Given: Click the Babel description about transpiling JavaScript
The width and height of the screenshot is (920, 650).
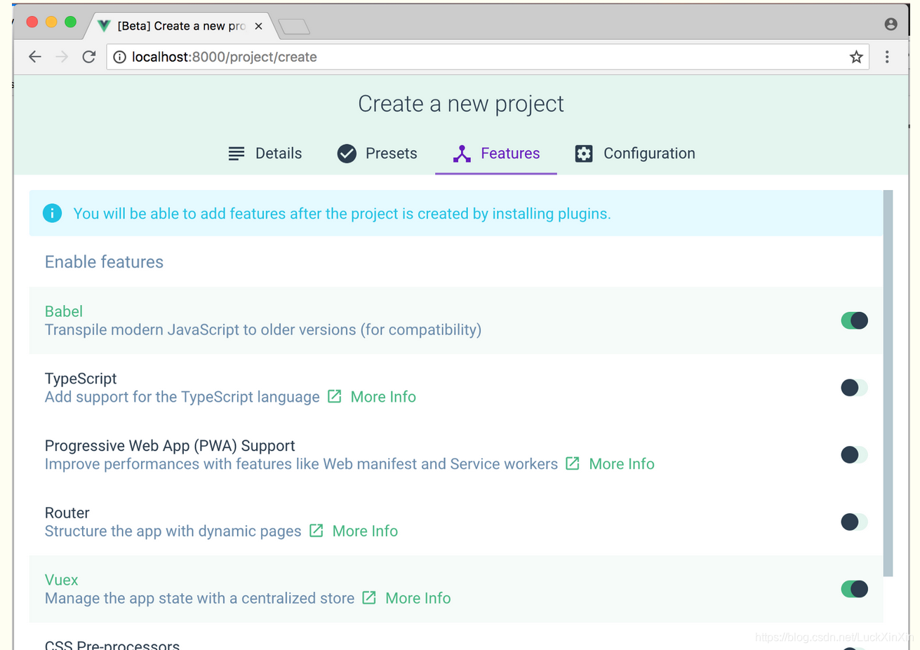Looking at the screenshot, I should click(263, 330).
